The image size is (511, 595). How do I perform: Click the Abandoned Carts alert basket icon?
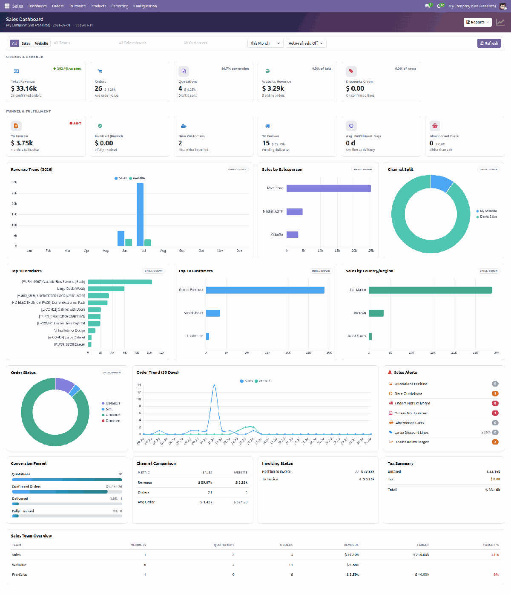(391, 423)
